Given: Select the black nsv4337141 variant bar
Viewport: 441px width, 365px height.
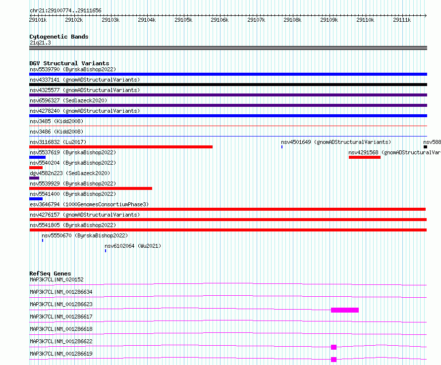Looking at the screenshot, I should click(228, 85).
